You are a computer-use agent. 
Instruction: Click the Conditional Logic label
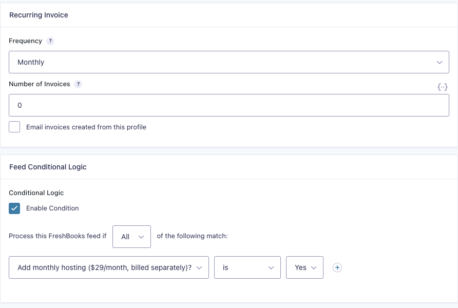tap(36, 192)
